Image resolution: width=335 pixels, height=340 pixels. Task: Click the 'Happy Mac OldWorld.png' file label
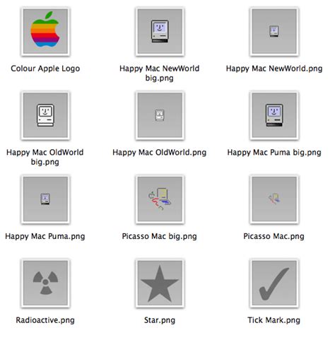(160, 153)
